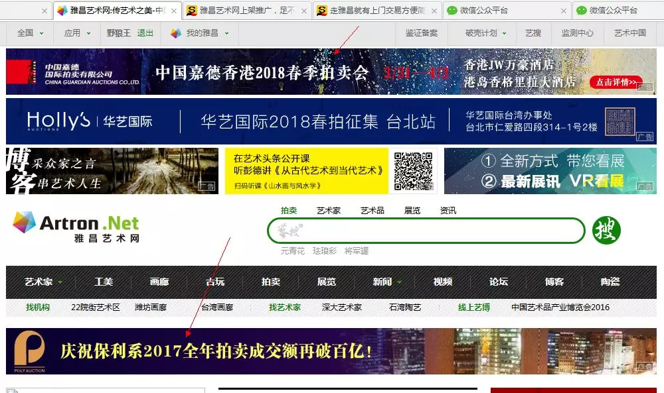
Task: Click the Artron.Net 雅昌艺术网 logo
Action: pos(76,227)
